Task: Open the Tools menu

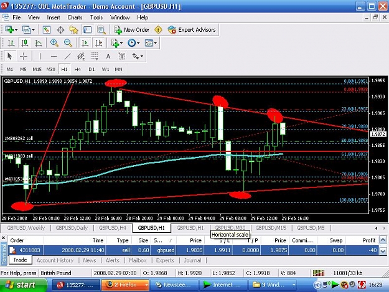Action: [x=96, y=17]
